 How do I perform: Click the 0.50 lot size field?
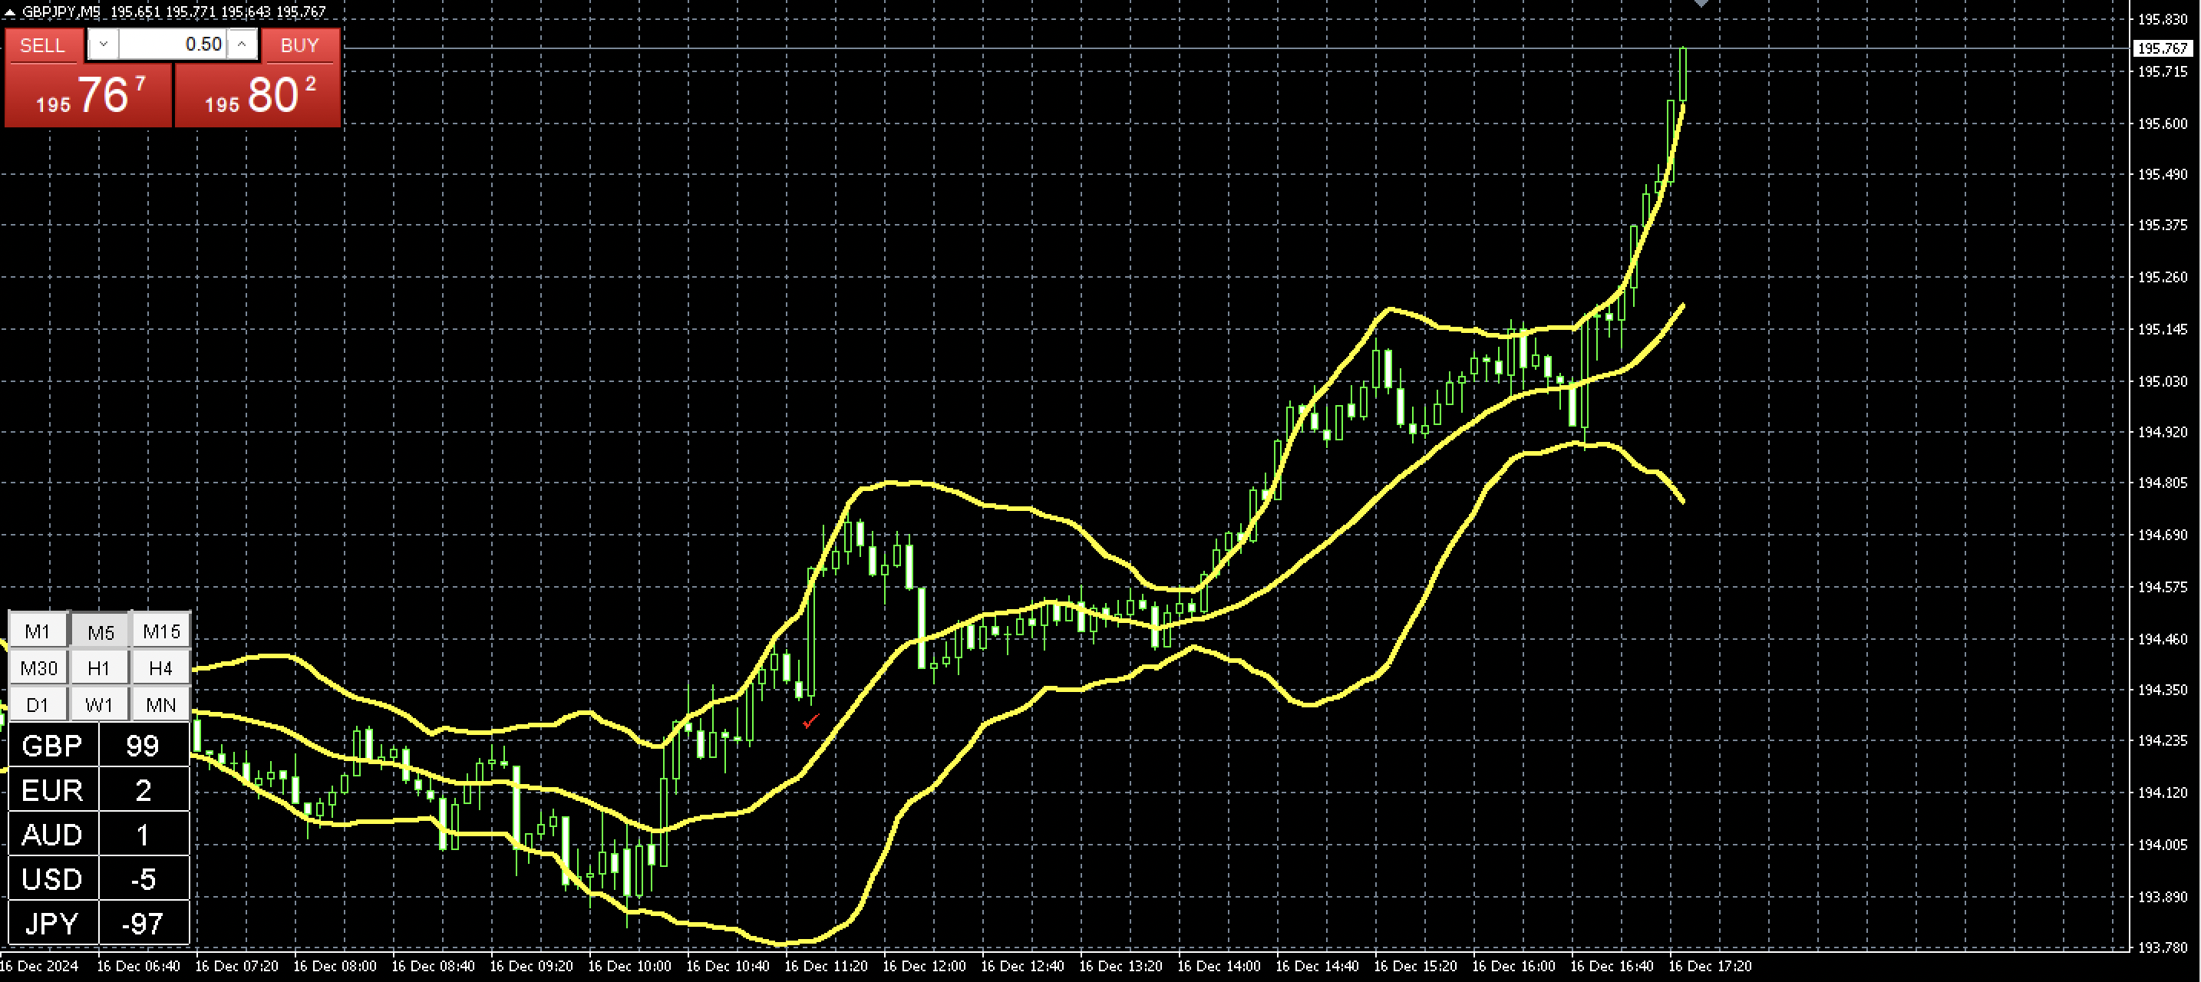pos(173,44)
